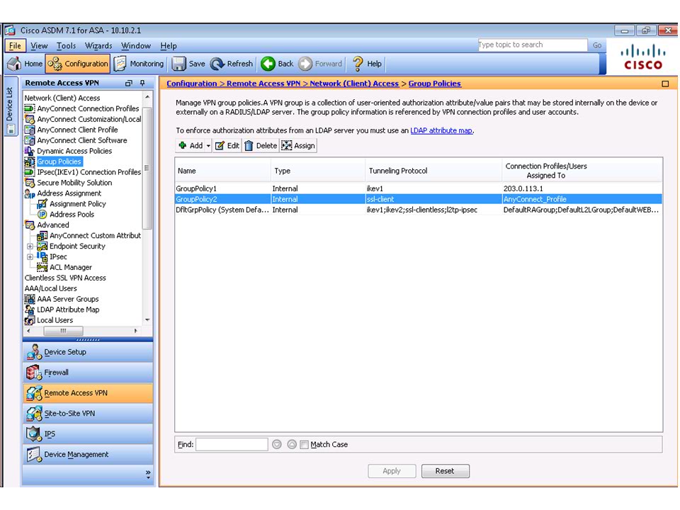Open the Help question mark icon
Image resolution: width=680 pixels, height=510 pixels.
358,64
